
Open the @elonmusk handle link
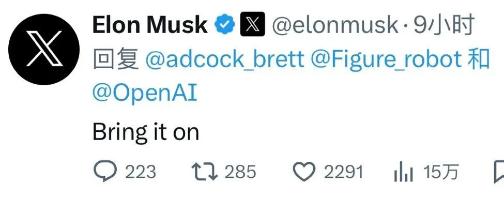335,25
